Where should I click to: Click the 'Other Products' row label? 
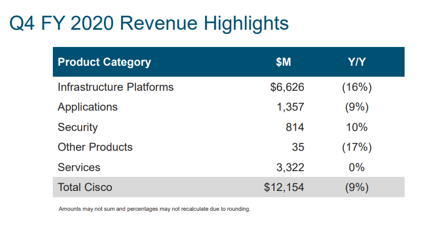click(95, 147)
